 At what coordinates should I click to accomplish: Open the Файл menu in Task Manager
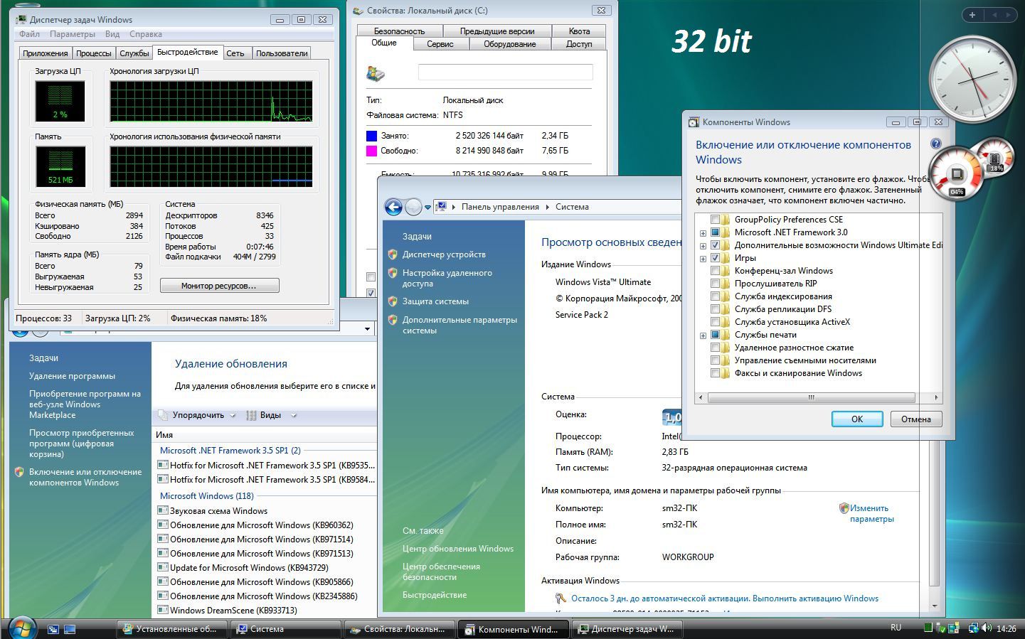pos(29,34)
